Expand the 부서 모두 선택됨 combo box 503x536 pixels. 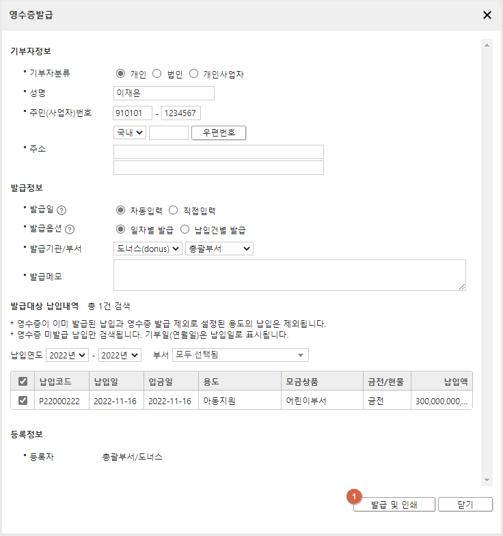(x=240, y=355)
